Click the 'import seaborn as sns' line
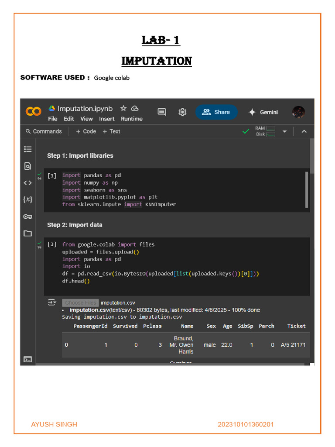The width and height of the screenshot is (335, 447). 95,190
